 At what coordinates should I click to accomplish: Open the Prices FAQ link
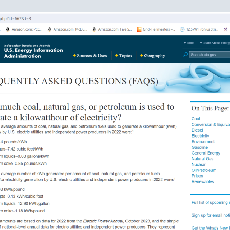(x=197, y=176)
